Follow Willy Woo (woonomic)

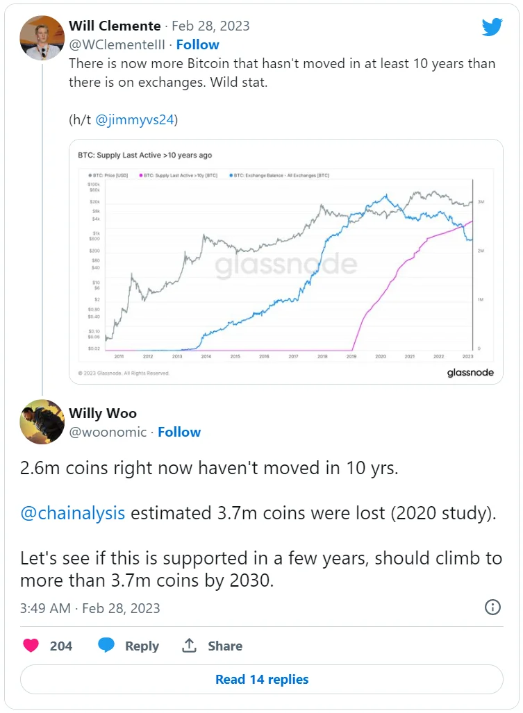(179, 432)
